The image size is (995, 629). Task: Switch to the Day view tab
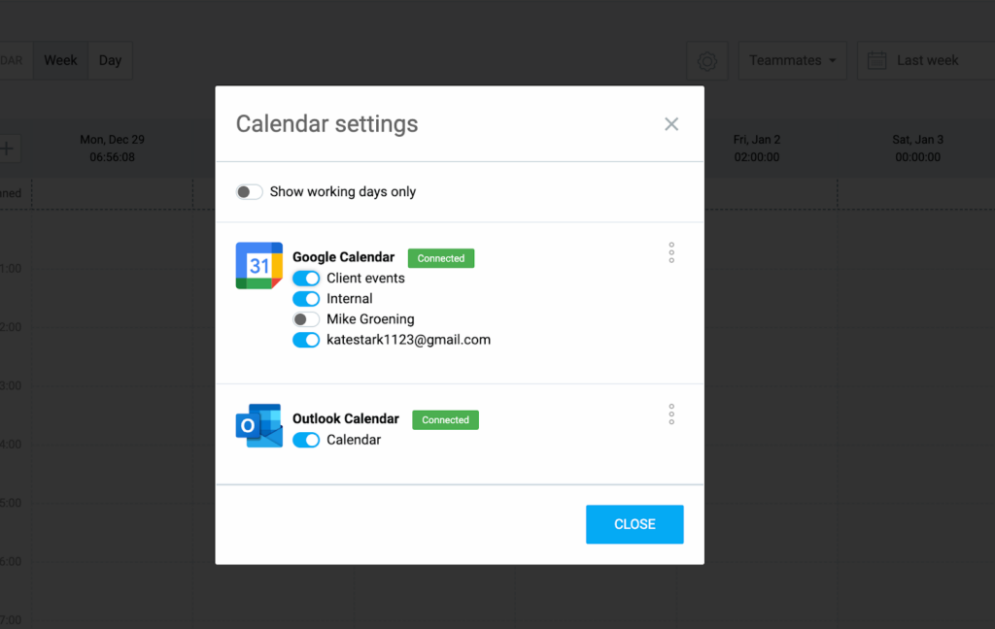pos(110,60)
